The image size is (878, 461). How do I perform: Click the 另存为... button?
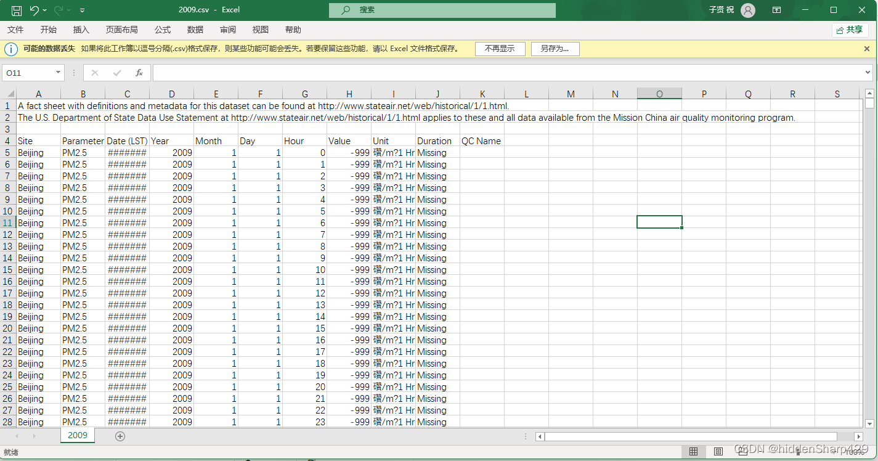(555, 49)
